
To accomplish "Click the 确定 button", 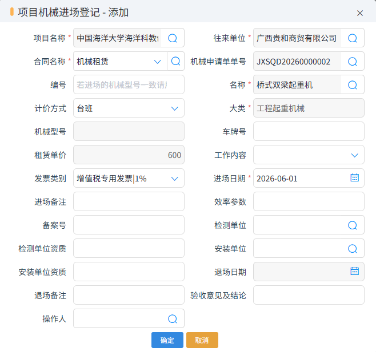I will click(167, 340).
